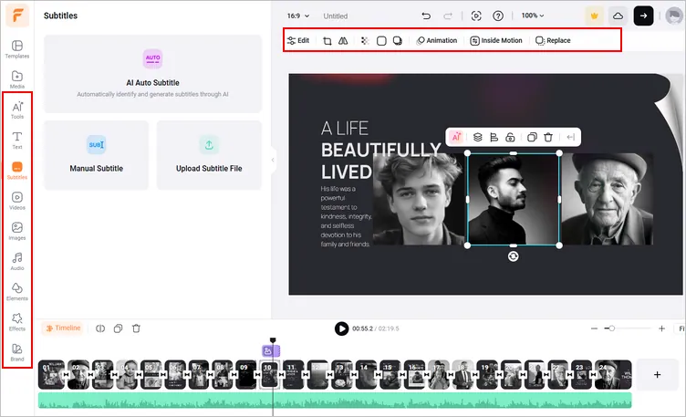Image resolution: width=686 pixels, height=417 pixels.
Task: Open the layer order icon on floating toolbar
Action: click(x=478, y=138)
